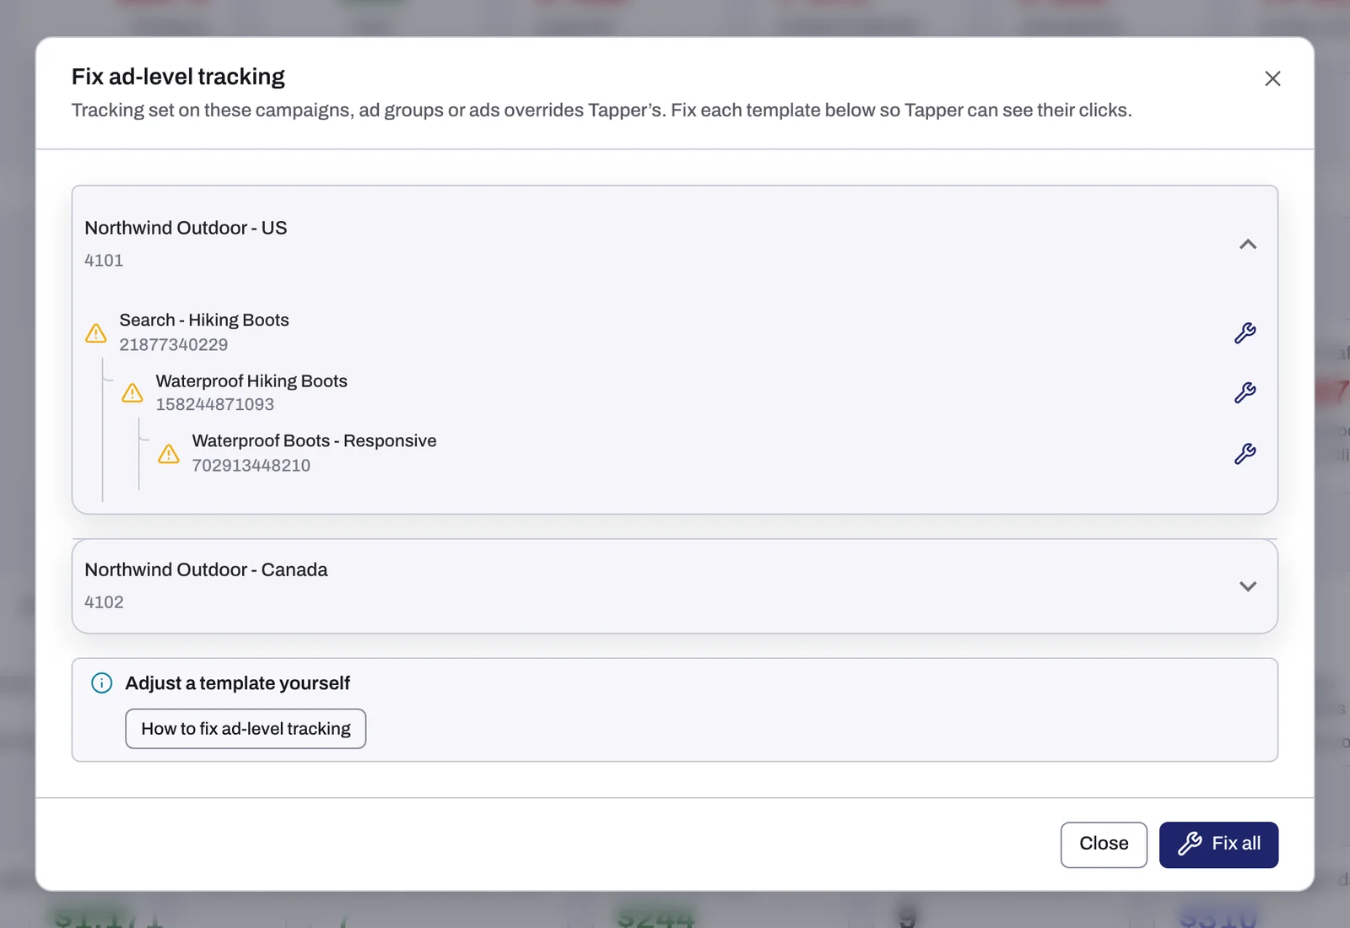Click account number 4102
Screen dimensions: 1350x928
point(104,602)
